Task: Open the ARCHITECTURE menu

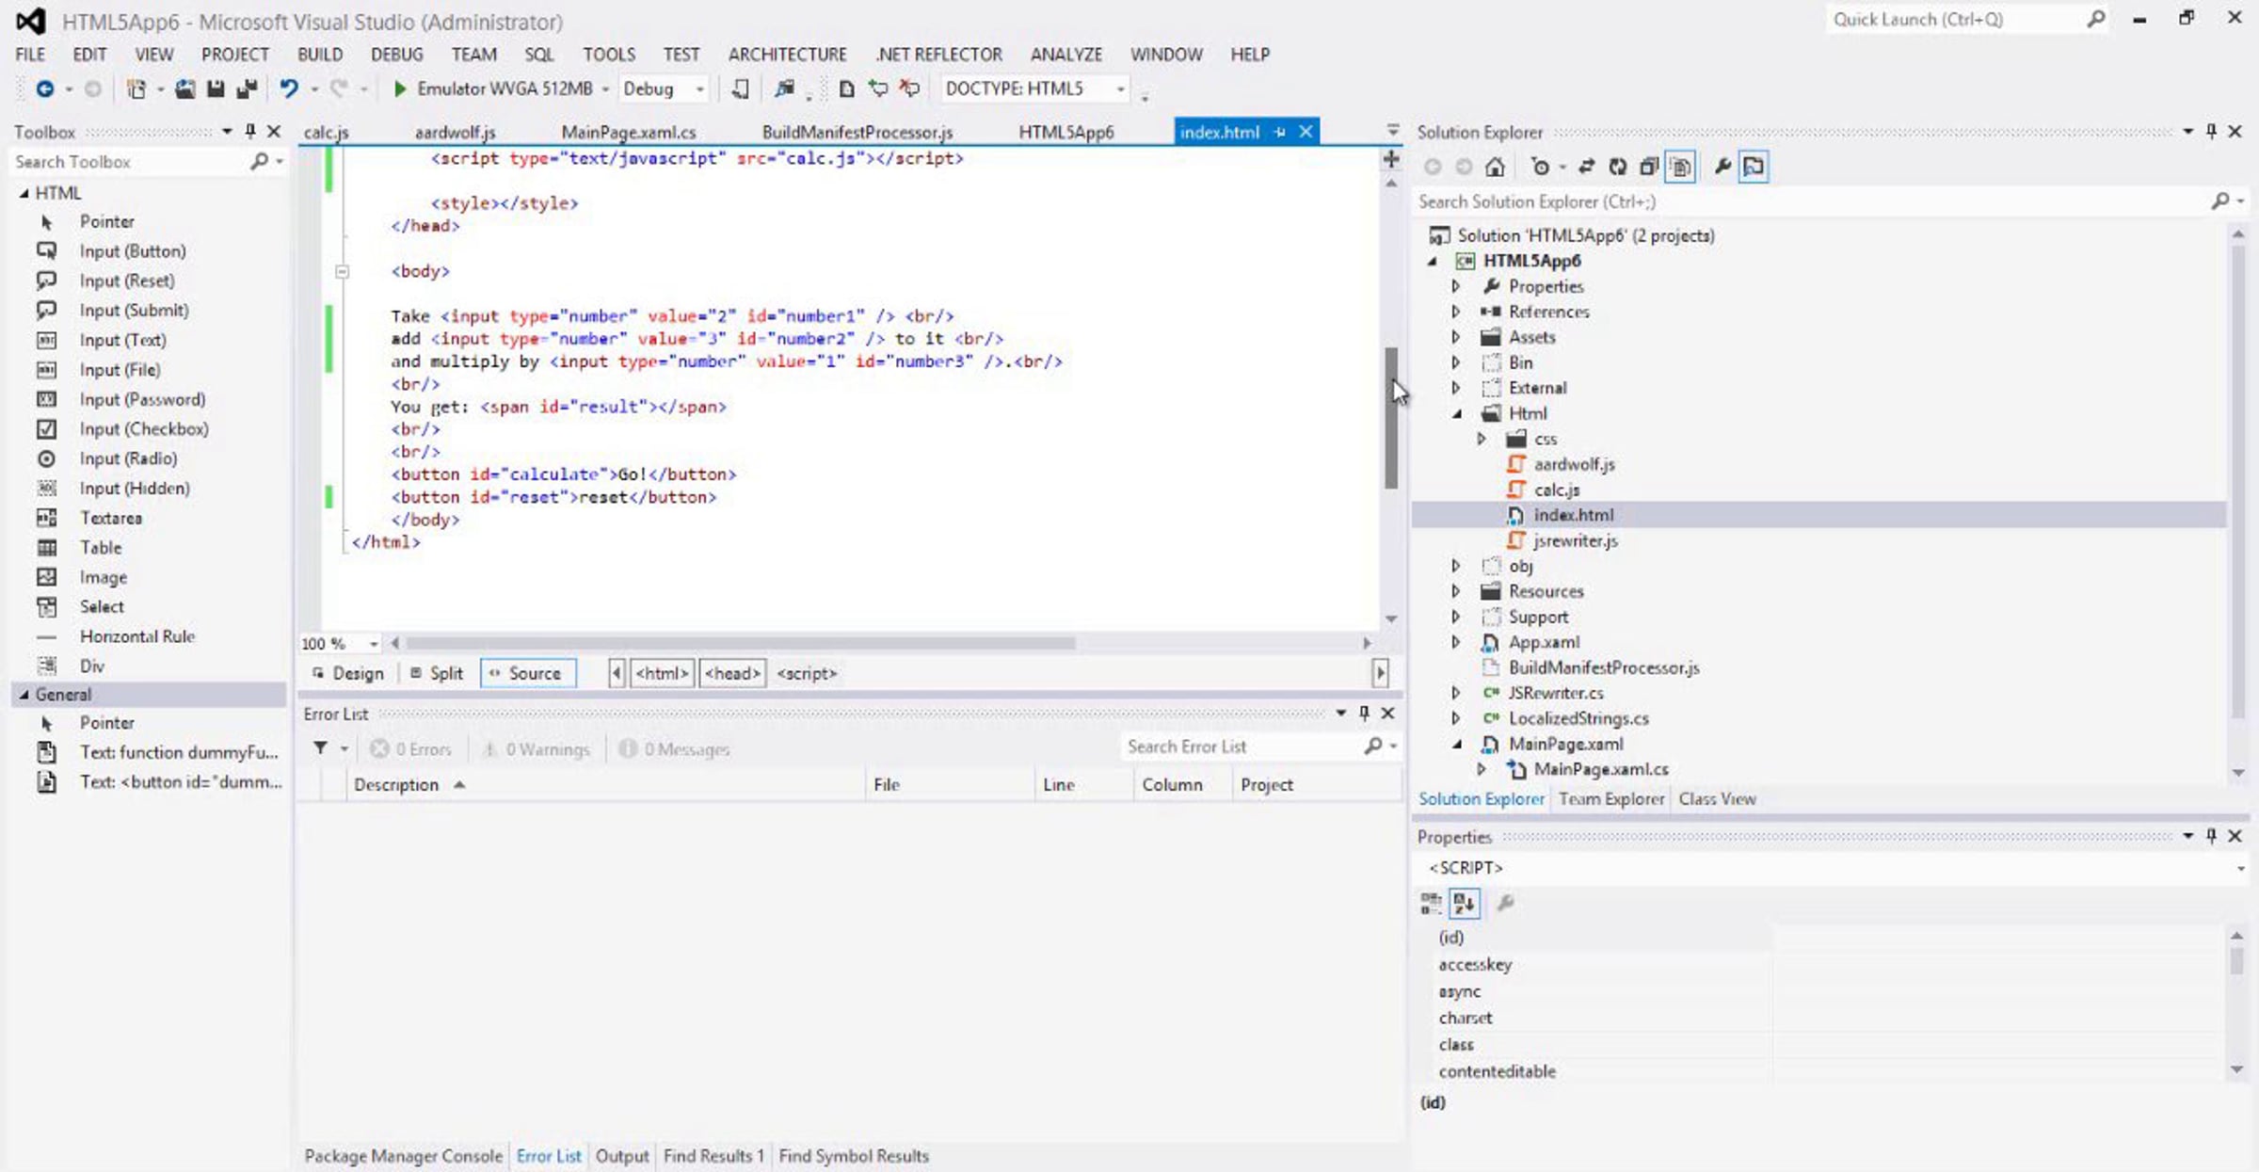Action: [x=787, y=55]
